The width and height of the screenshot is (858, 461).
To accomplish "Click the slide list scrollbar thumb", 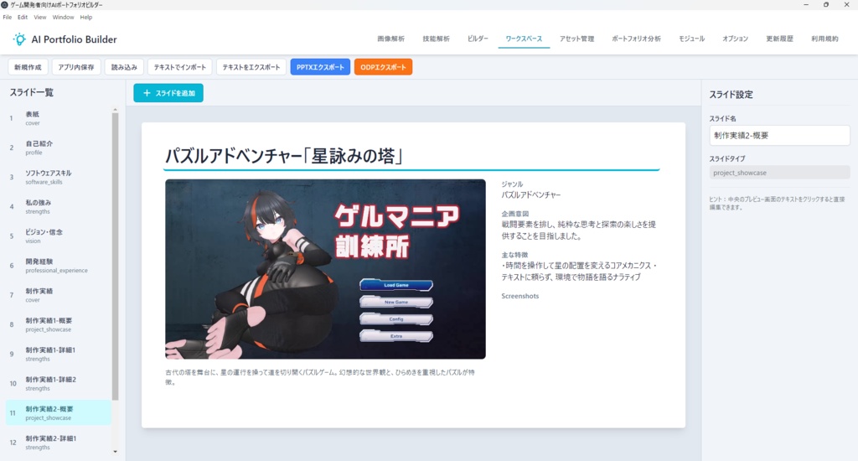I will tap(116, 256).
